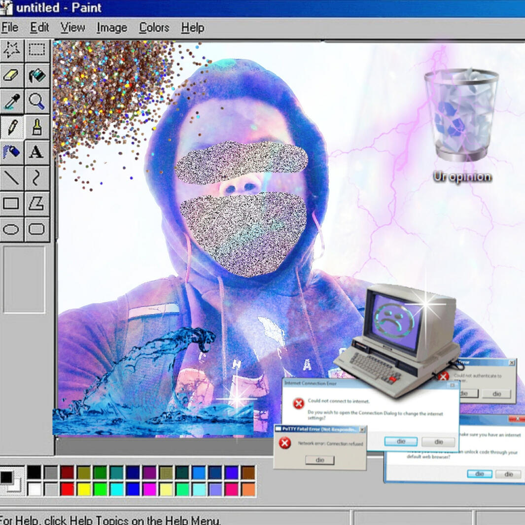Click red X icon beside 'Could not connect'

point(299,403)
